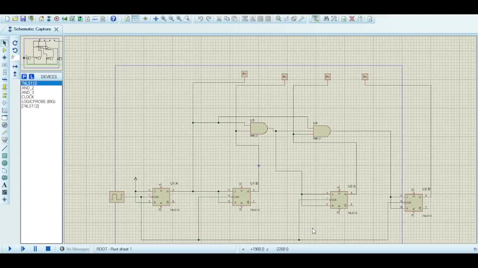Select the Component mode tool
This screenshot has width=478, height=268.
(x=4, y=50)
